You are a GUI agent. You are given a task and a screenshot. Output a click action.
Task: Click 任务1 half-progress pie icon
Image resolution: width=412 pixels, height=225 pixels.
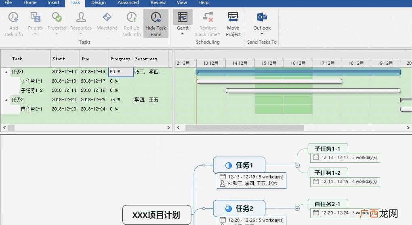(229, 165)
